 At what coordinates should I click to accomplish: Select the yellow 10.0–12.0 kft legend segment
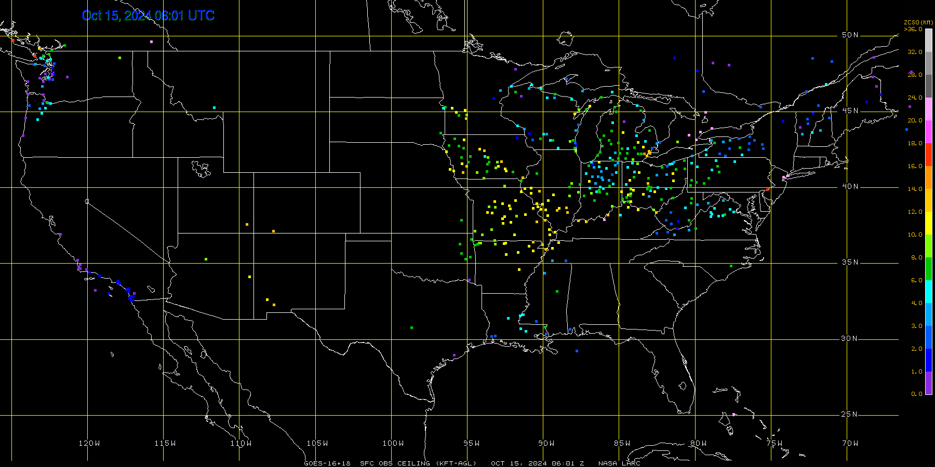pos(929,223)
